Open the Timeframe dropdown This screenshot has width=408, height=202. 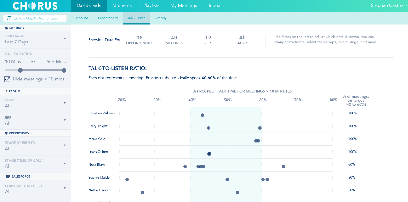(x=65, y=39)
